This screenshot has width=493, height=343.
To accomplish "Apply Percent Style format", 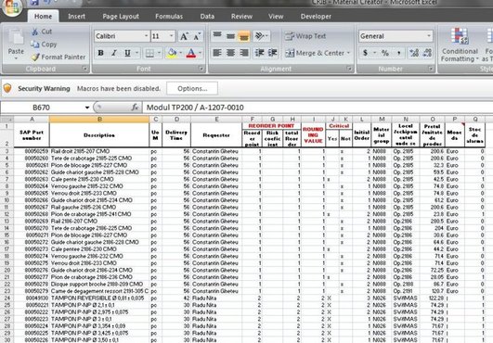I will [385, 53].
